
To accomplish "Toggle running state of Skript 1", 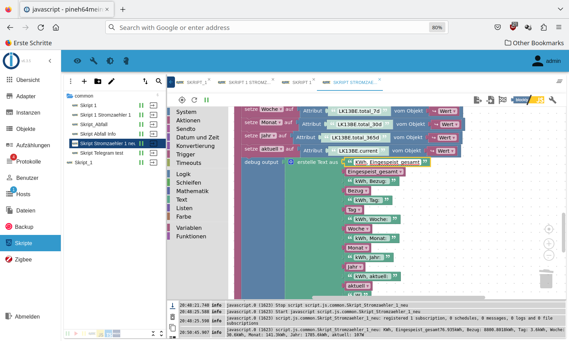I will coord(141,105).
